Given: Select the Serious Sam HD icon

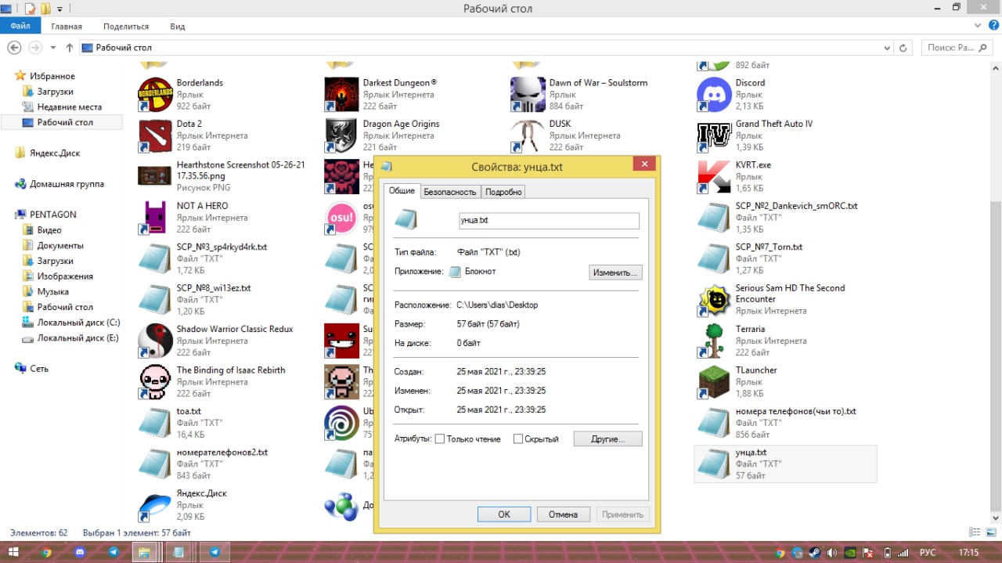Looking at the screenshot, I should point(714,300).
